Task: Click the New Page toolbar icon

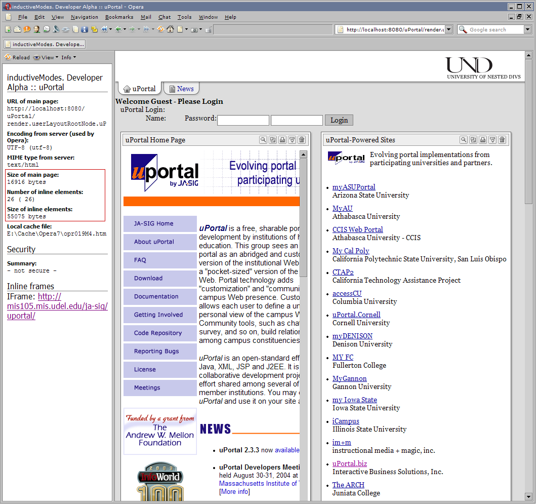Action: pyautogui.click(x=180, y=29)
